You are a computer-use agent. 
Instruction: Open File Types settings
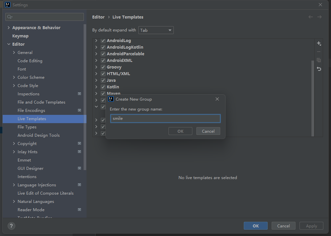tap(27, 127)
